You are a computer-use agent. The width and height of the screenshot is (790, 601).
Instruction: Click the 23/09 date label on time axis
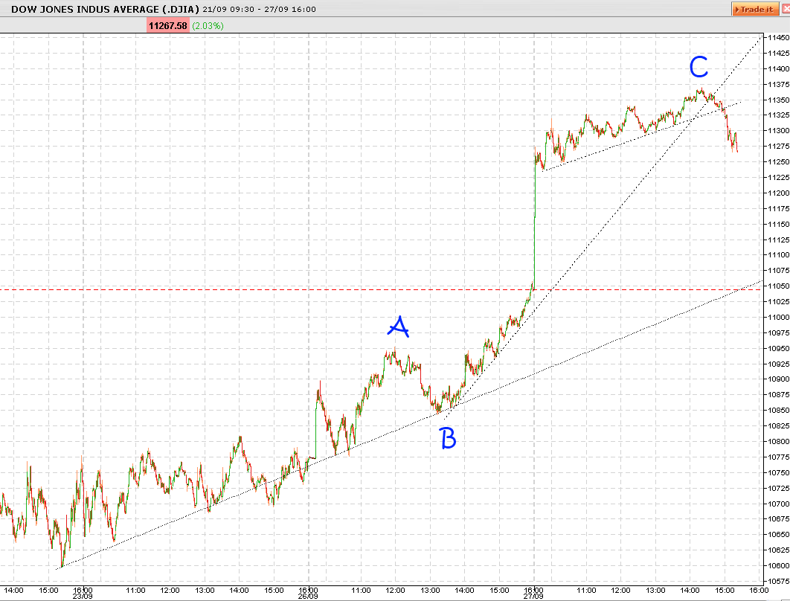click(83, 596)
